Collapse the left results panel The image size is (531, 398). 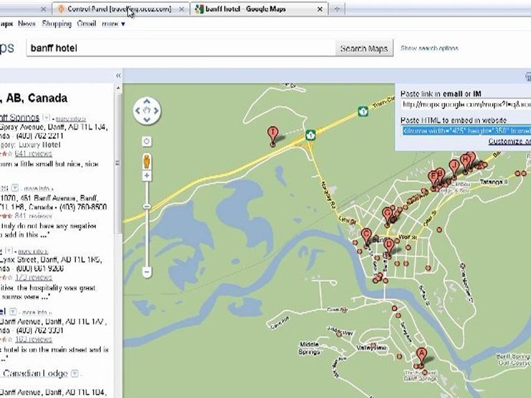[118, 76]
